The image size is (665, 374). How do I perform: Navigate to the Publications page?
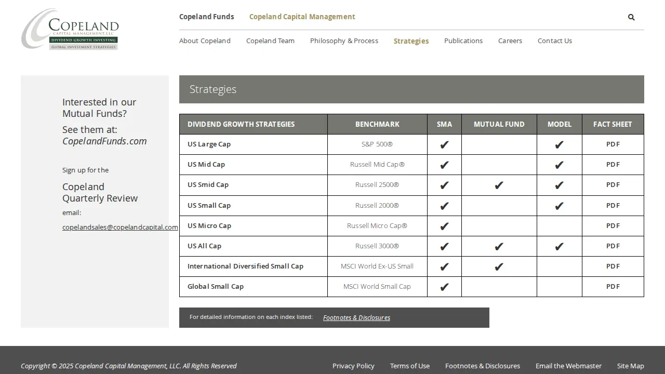point(463,41)
